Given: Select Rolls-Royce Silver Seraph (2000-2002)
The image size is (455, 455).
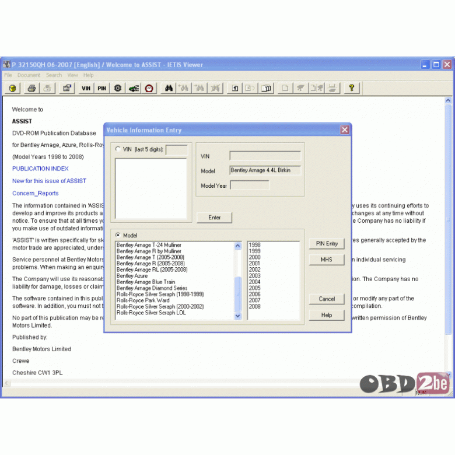Looking at the screenshot, I should (x=160, y=306).
